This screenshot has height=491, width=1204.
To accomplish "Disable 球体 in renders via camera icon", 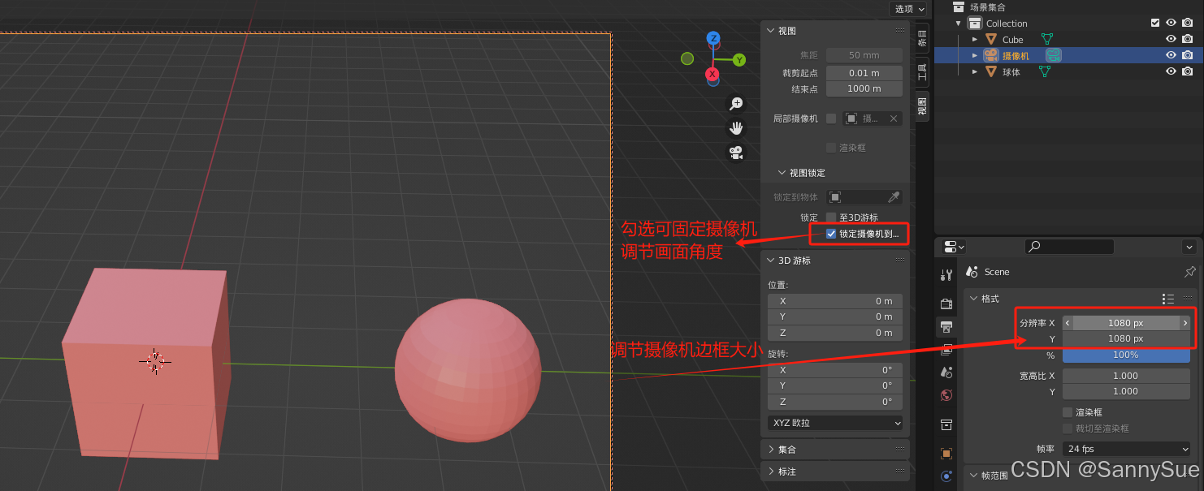I will click(1188, 71).
